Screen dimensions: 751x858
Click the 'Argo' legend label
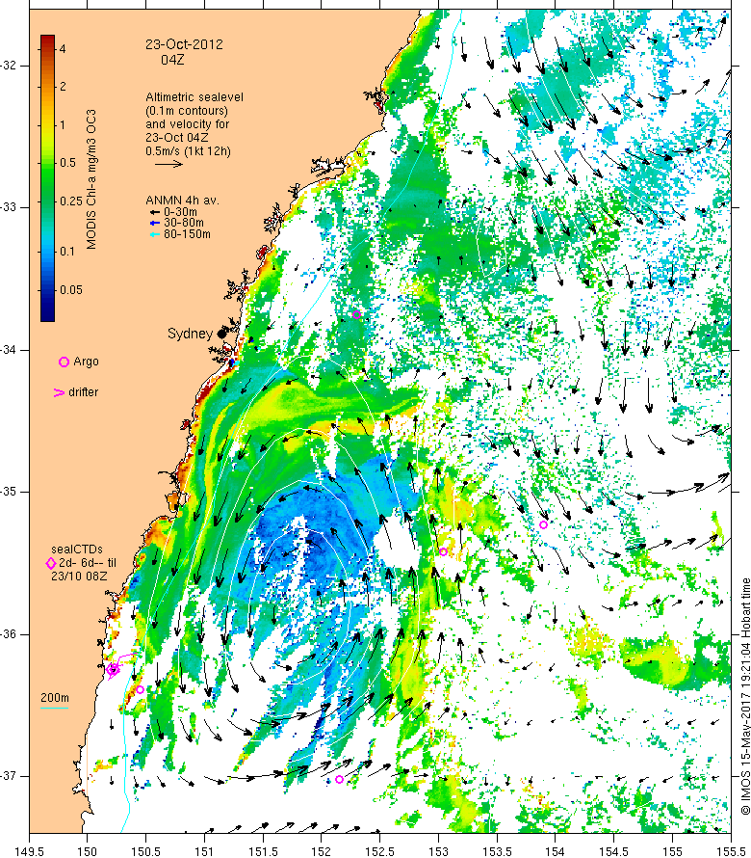click(x=86, y=362)
